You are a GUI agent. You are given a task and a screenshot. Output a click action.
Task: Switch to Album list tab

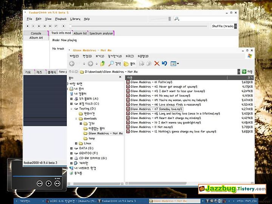80,33
